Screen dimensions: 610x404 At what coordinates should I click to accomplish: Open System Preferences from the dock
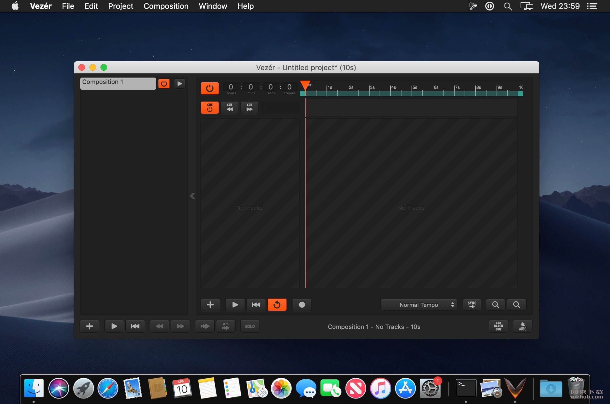[x=430, y=388]
